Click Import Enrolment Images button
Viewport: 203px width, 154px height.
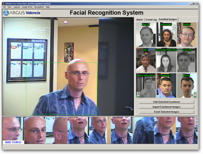point(166,107)
